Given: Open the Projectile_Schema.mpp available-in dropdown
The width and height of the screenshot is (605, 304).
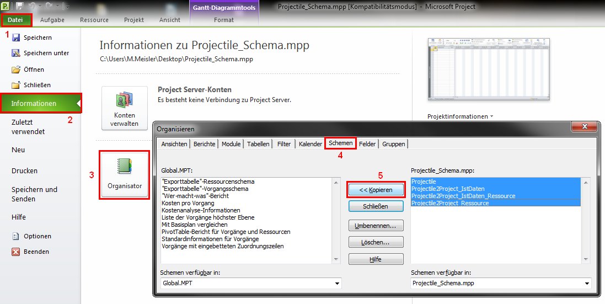Looking at the screenshot, I should point(586,284).
